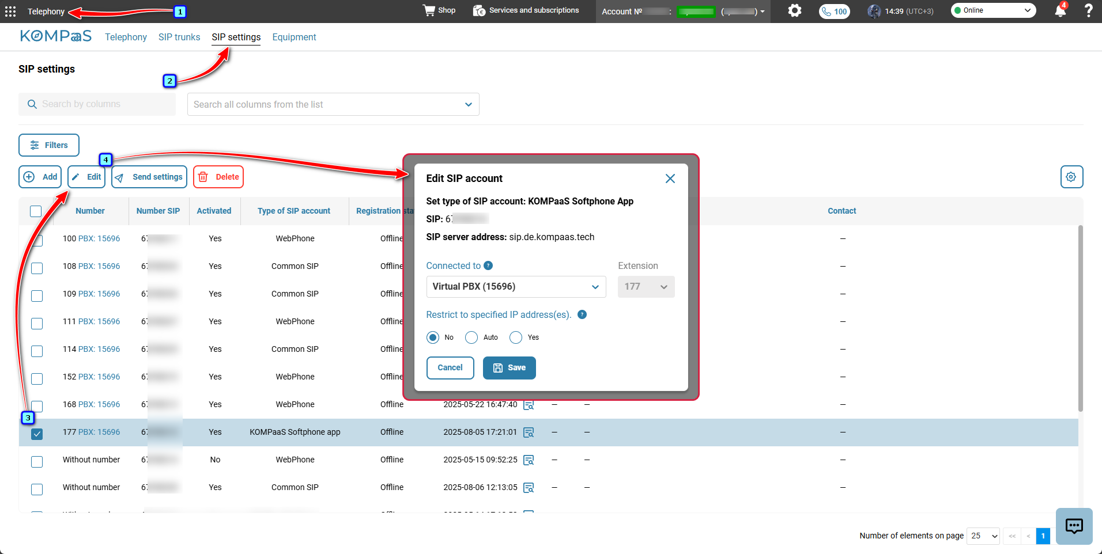Open PBX: 15696 link in row 100
This screenshot has width=1102, height=554.
tap(99, 238)
